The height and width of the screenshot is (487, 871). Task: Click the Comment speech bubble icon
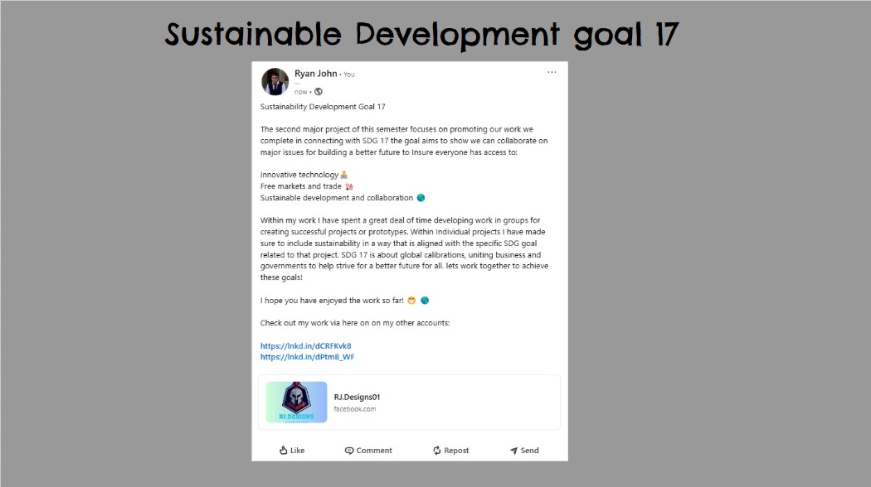click(349, 451)
